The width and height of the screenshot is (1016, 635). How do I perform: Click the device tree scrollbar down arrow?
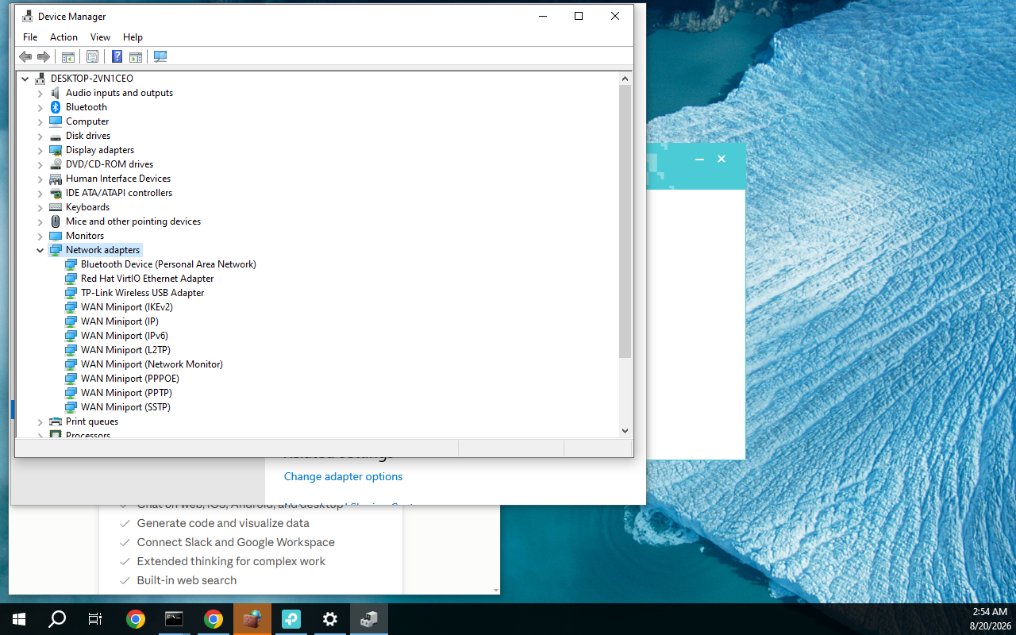click(x=625, y=430)
